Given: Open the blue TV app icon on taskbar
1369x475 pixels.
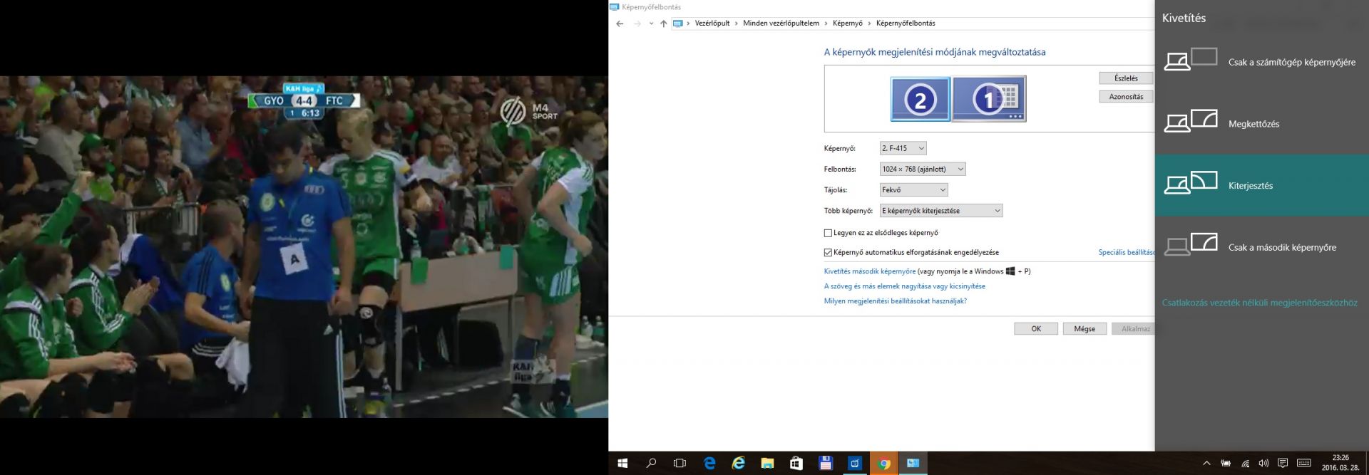Looking at the screenshot, I should coord(855,464).
